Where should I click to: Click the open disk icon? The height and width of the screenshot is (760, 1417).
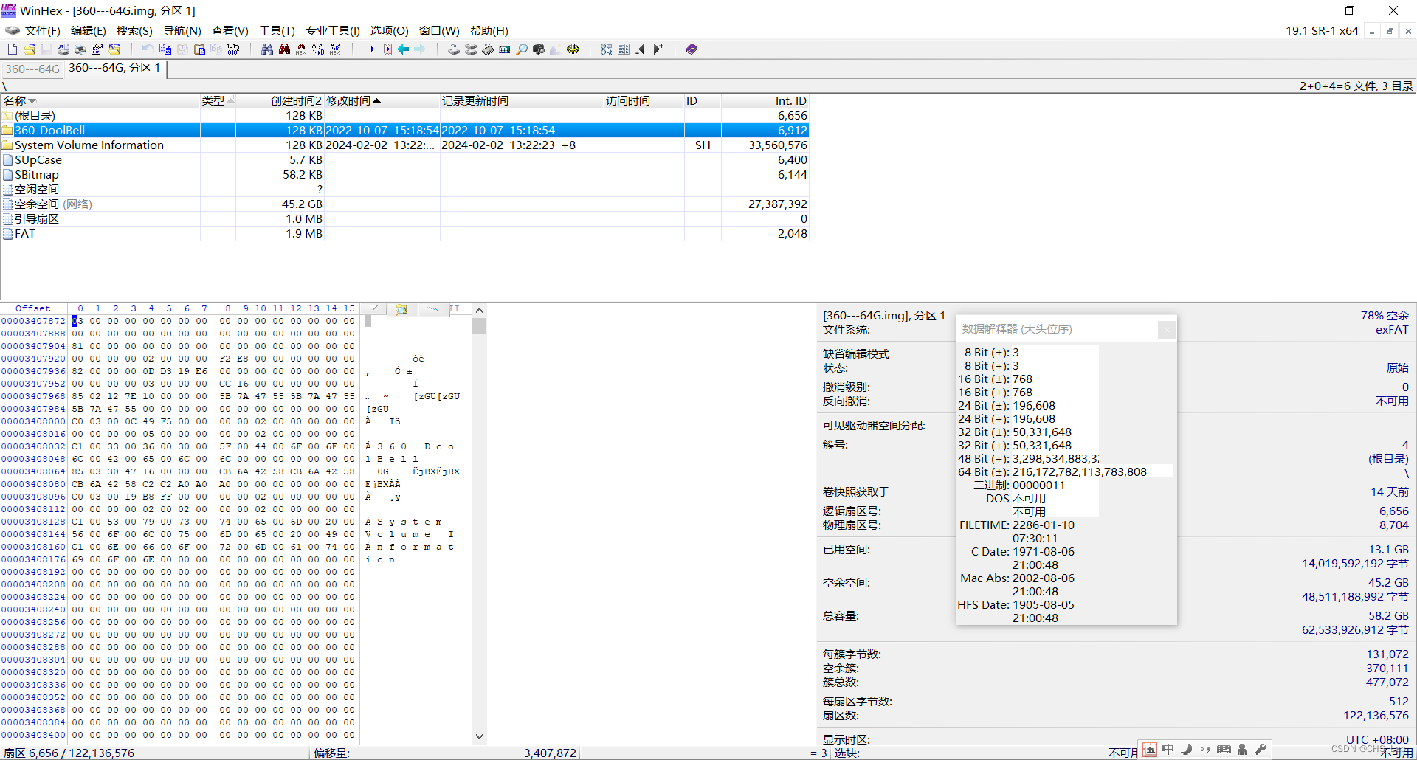454,49
